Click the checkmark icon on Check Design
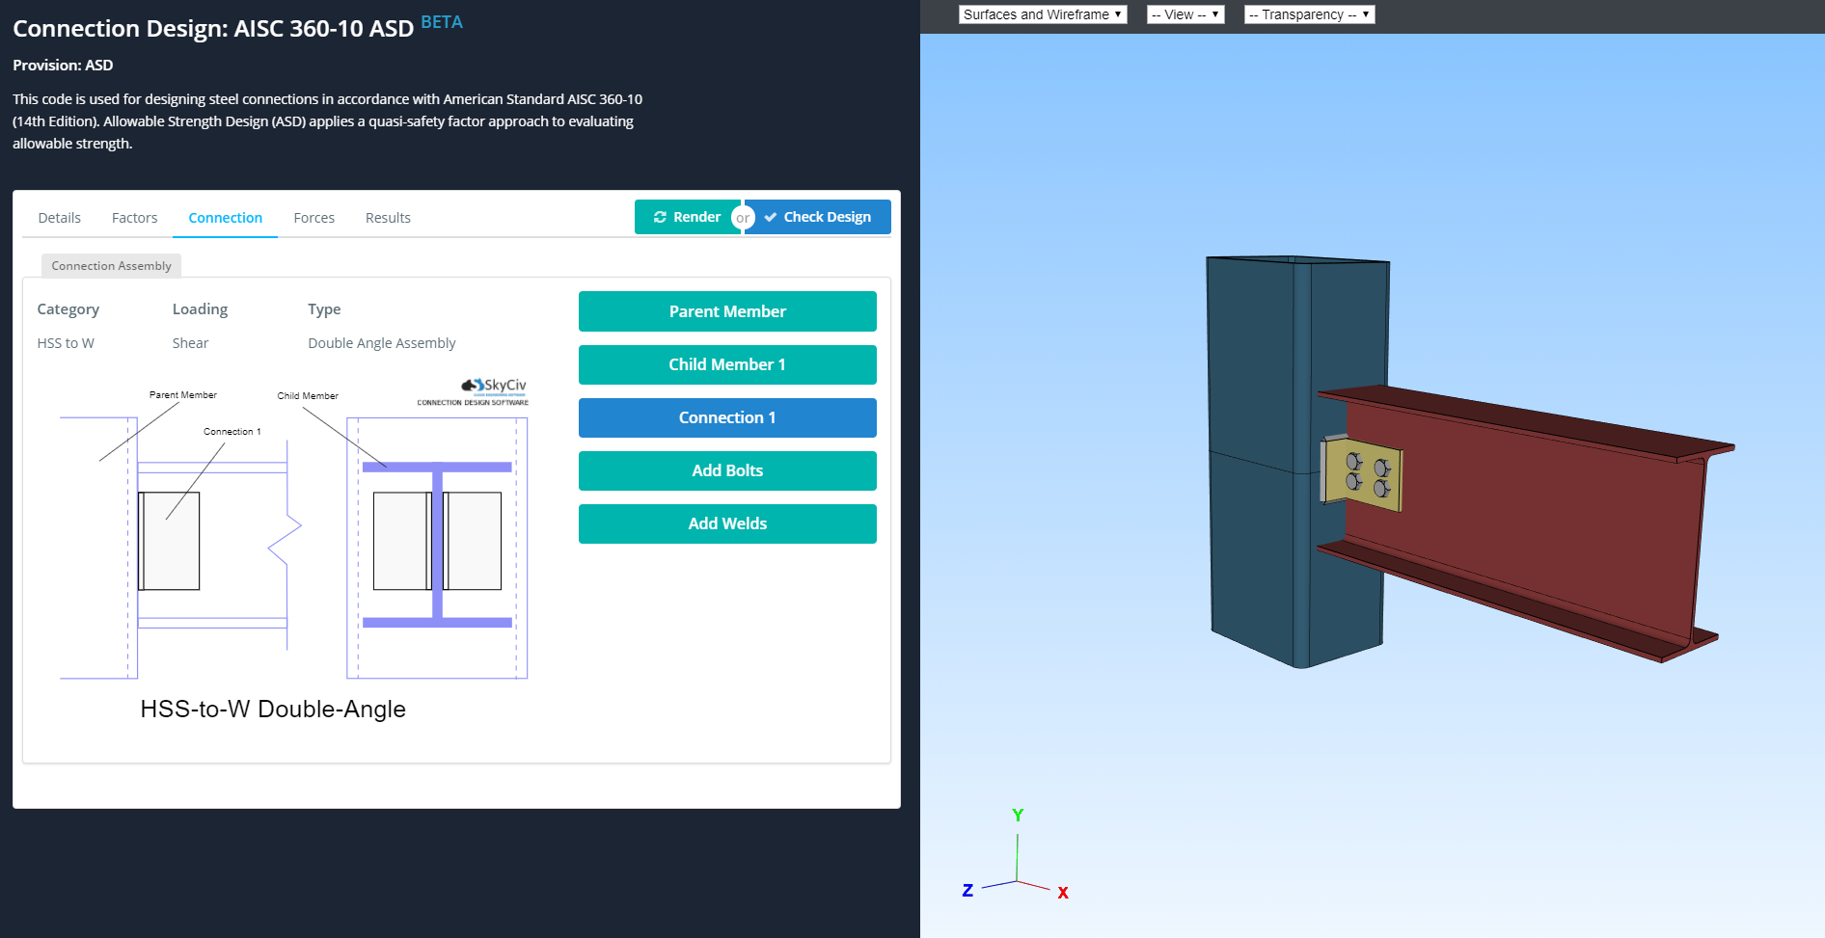 tap(771, 217)
